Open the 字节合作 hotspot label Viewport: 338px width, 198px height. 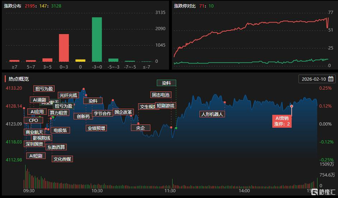102,113
